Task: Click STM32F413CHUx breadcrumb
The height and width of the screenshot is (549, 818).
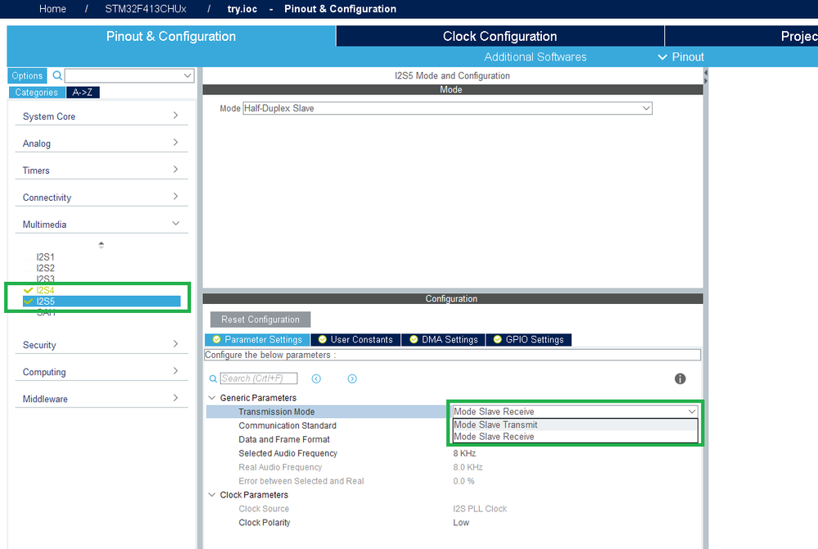Action: coord(146,9)
